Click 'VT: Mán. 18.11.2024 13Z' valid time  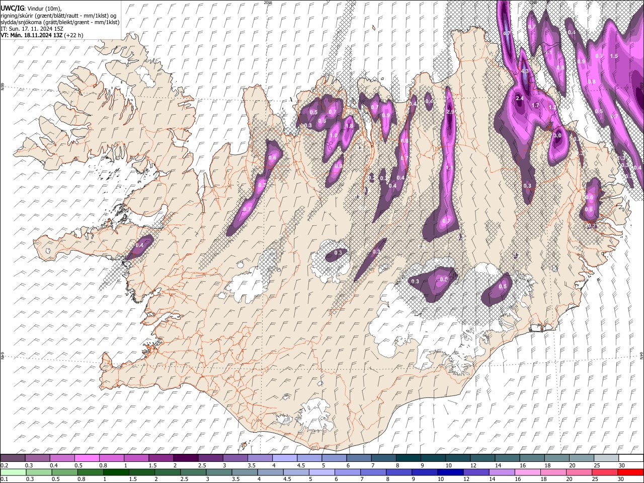pyautogui.click(x=32, y=35)
